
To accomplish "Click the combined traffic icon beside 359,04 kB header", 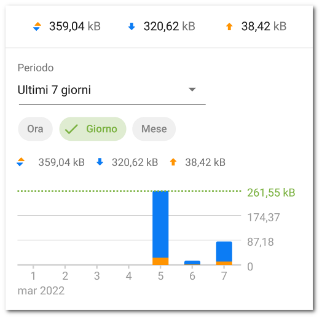I will tap(37, 26).
